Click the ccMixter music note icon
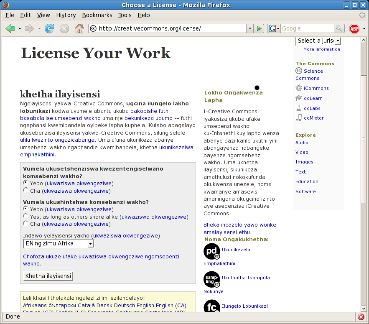Screen dimensions: 369x324 tap(299, 117)
